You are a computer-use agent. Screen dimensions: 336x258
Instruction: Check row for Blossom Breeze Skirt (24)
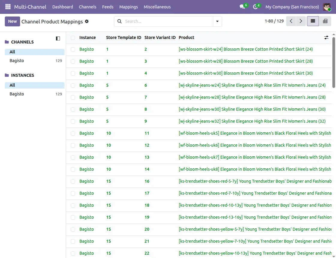point(73,49)
